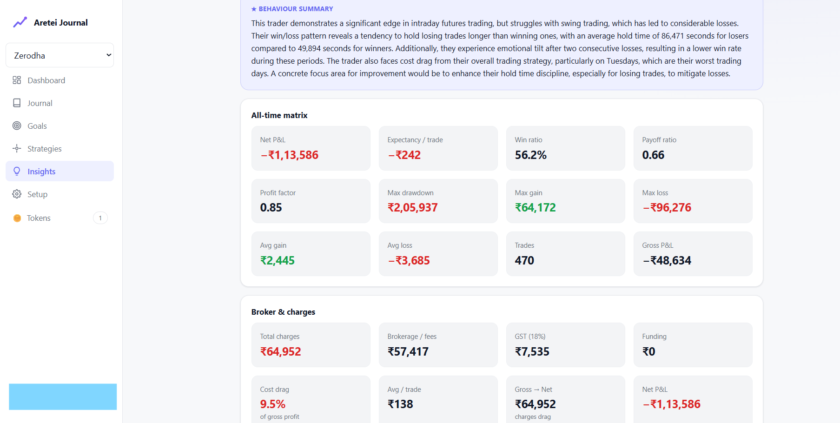Click the Tokens count badge
The width and height of the screenshot is (840, 423).
[x=100, y=218]
